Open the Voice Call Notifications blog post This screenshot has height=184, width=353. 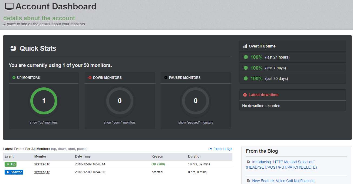(x=283, y=181)
